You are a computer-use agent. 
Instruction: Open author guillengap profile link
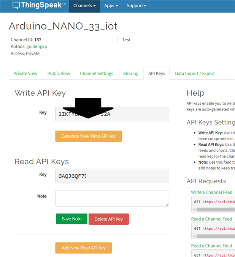pos(37,47)
